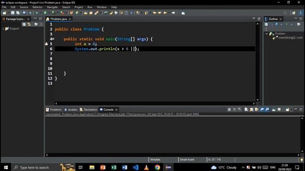Toggle Hide Fields in Outline toolbar
The image size is (305, 171).
coord(276,24)
